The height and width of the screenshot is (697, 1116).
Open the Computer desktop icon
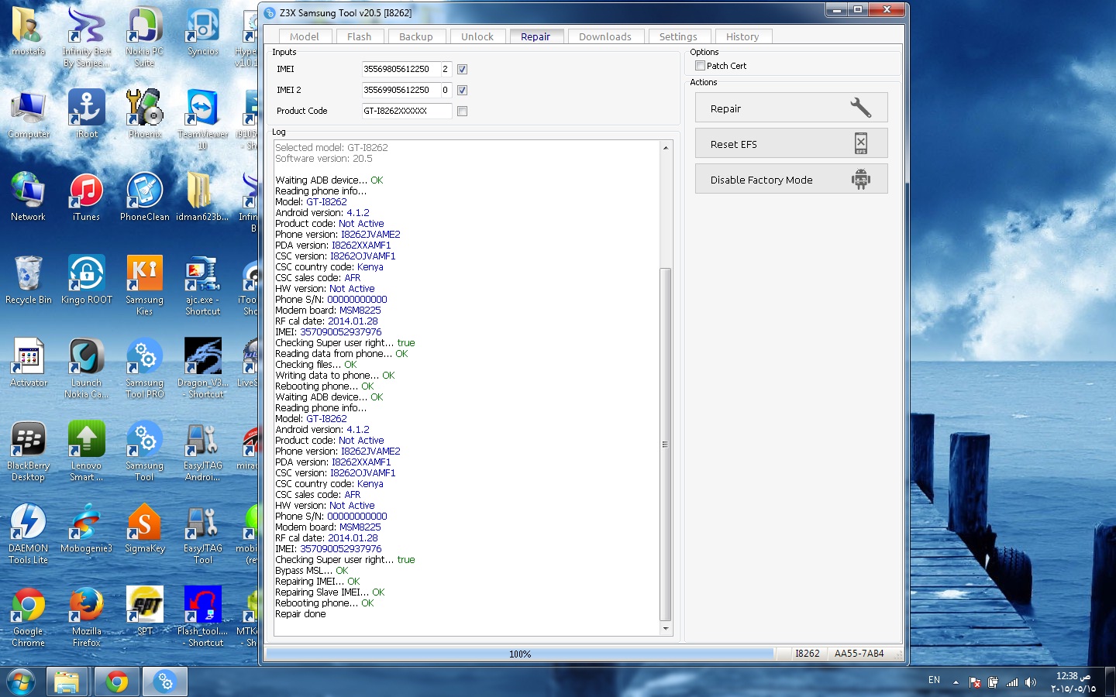point(29,114)
